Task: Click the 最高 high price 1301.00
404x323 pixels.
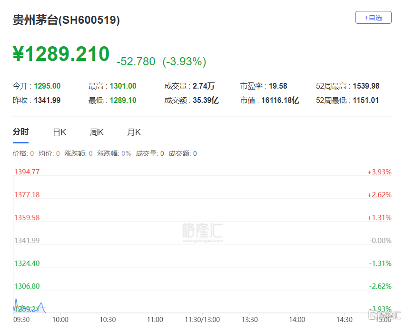Action: click(123, 86)
